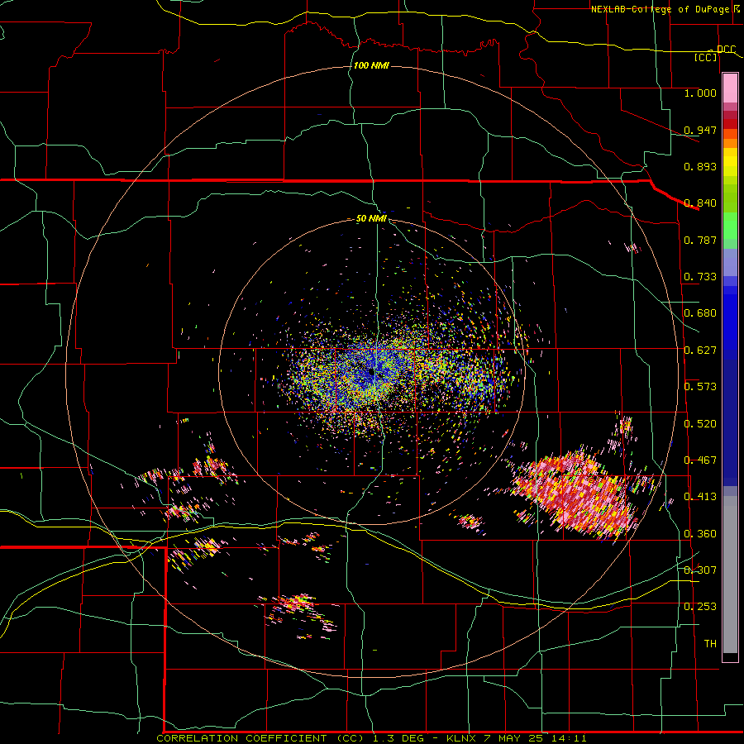Pick the bright green color bar segment
Viewport: 744px width, 744px height.
730,226
